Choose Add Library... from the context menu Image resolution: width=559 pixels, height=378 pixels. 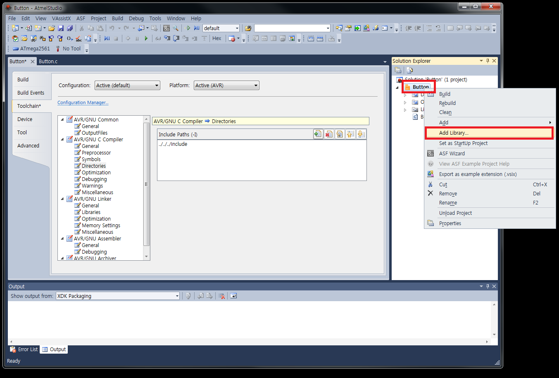click(454, 133)
